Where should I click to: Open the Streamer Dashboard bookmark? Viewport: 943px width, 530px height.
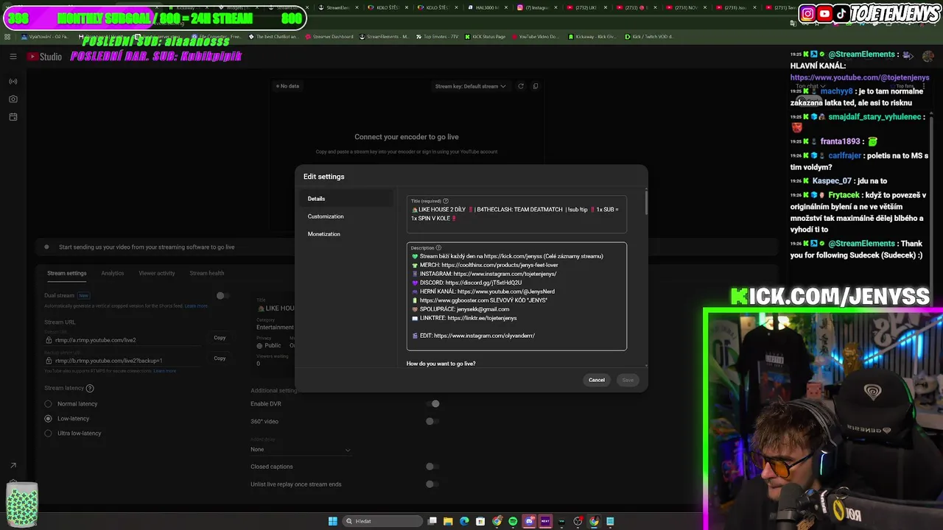[329, 36]
